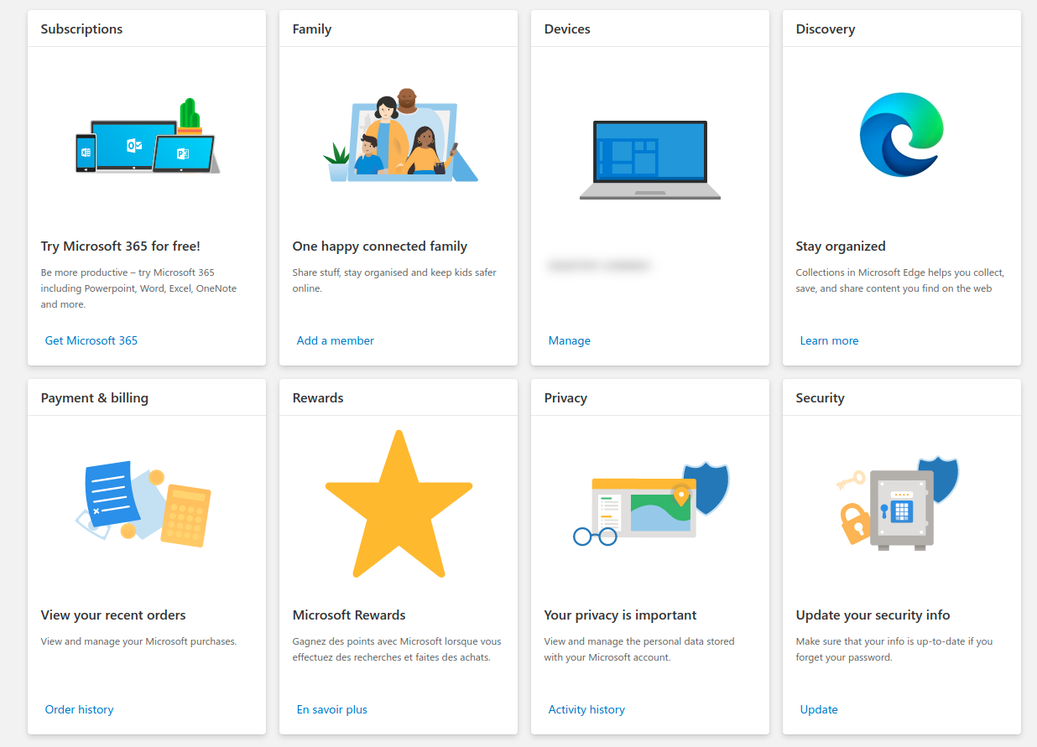
Task: Click 'Gagnez des points avec Microsoft' text
Action: 397,649
